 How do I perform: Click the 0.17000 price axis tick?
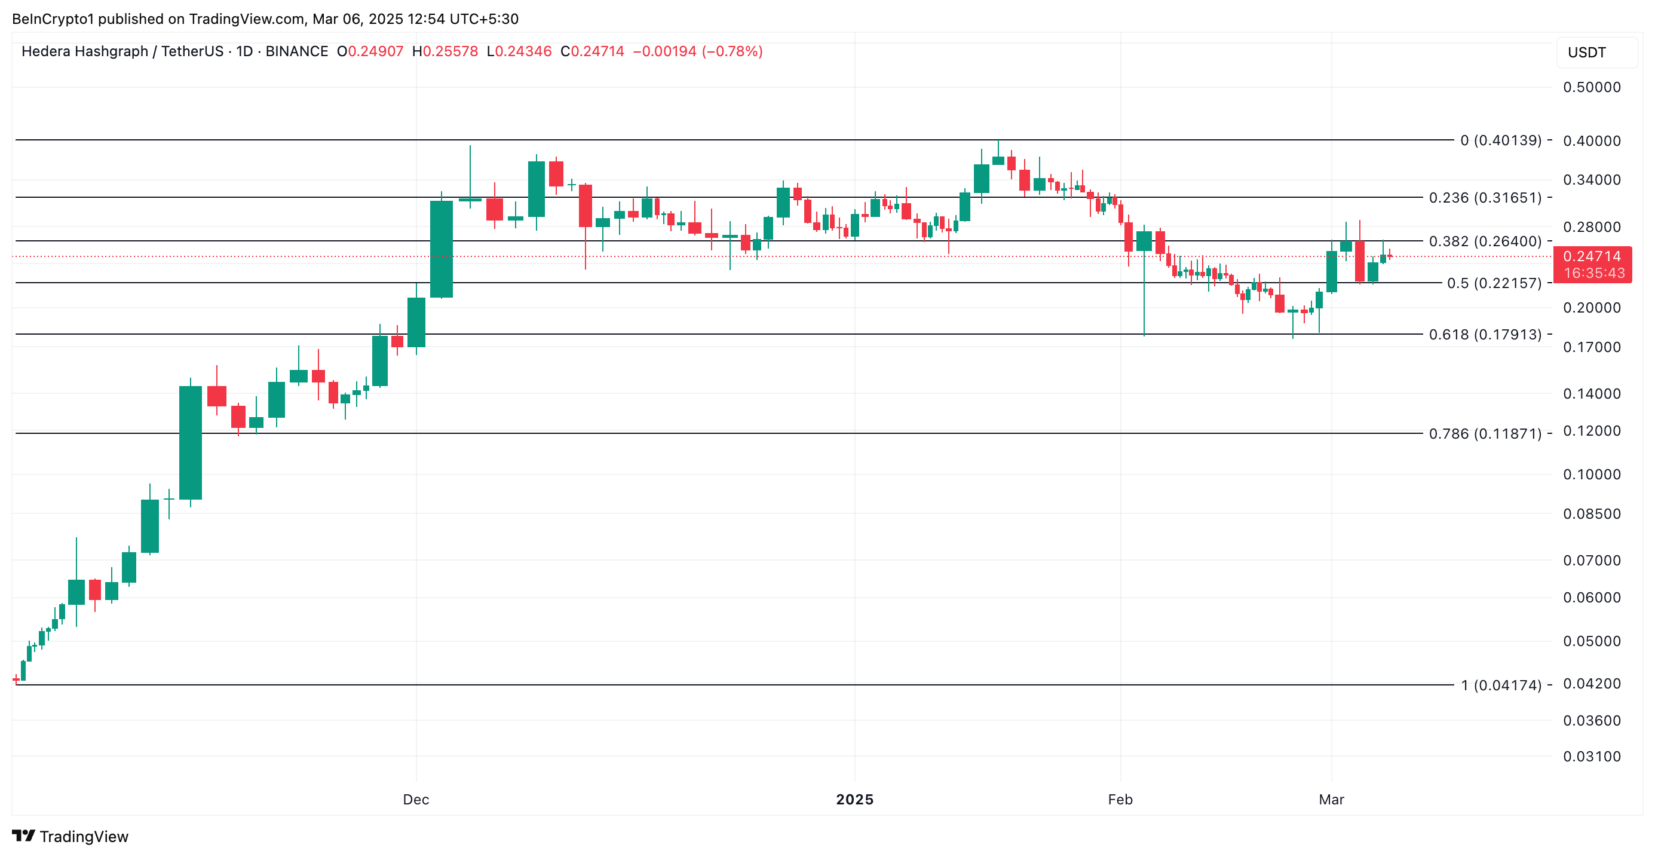point(1592,348)
